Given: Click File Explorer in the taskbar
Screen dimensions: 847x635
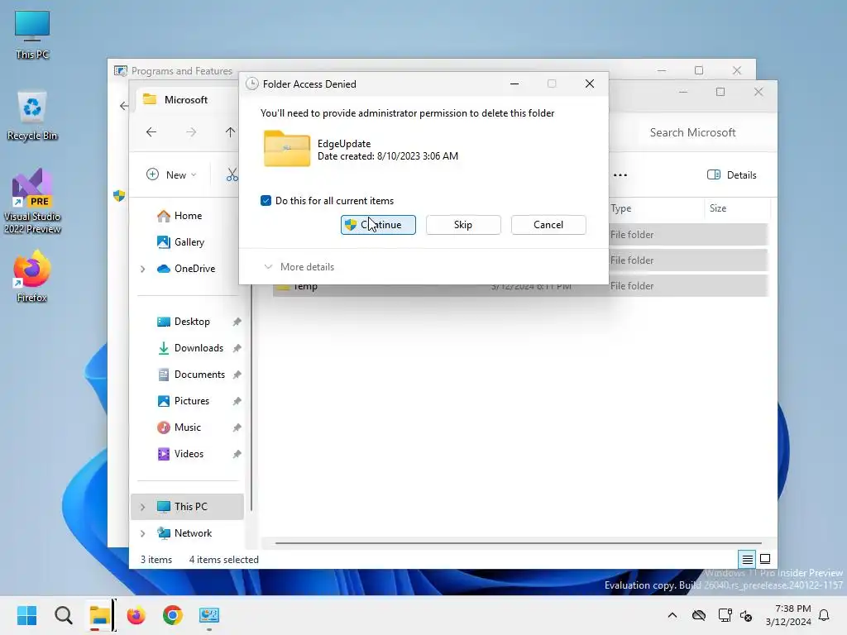Looking at the screenshot, I should click(x=100, y=615).
